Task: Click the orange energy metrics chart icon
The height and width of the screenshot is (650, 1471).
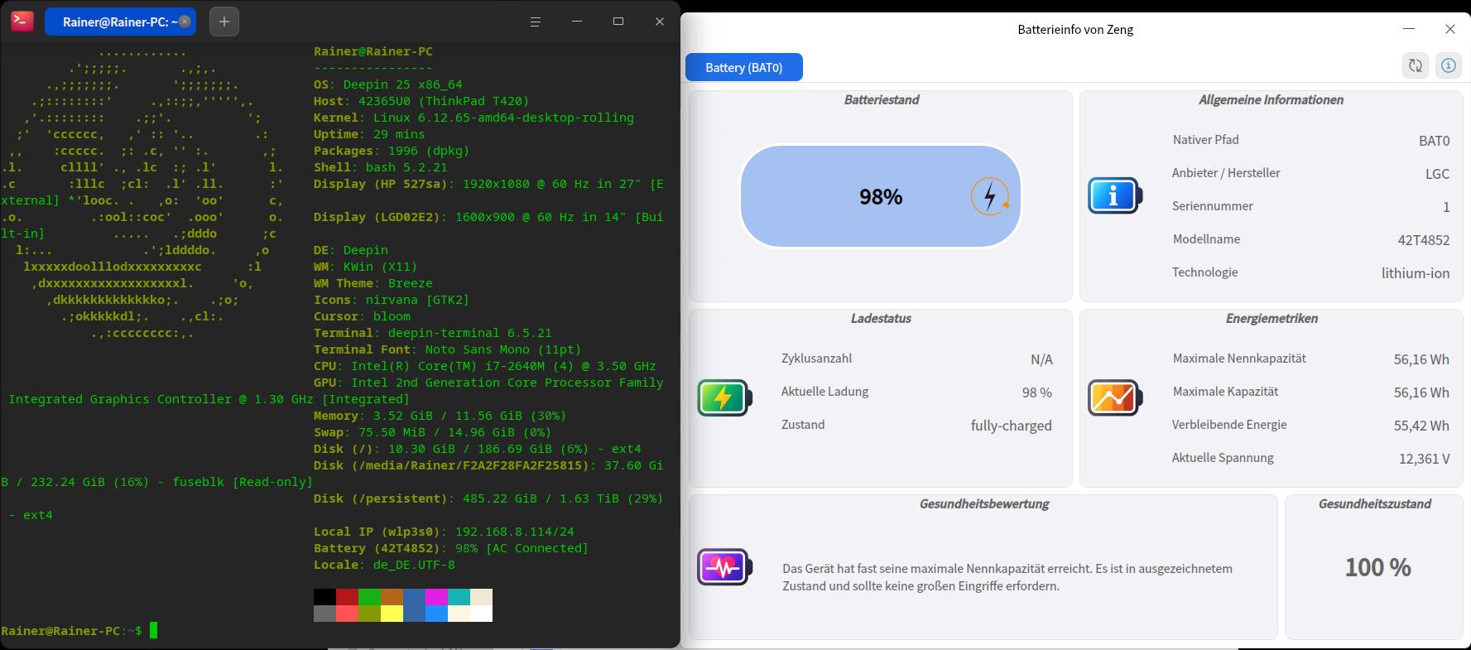Action: pyautogui.click(x=1114, y=397)
